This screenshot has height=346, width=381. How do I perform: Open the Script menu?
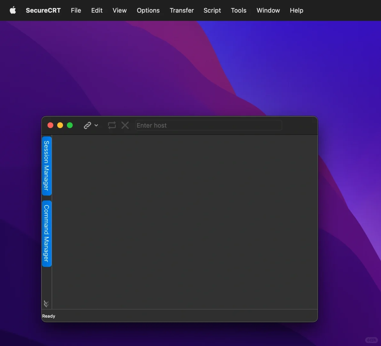212,11
